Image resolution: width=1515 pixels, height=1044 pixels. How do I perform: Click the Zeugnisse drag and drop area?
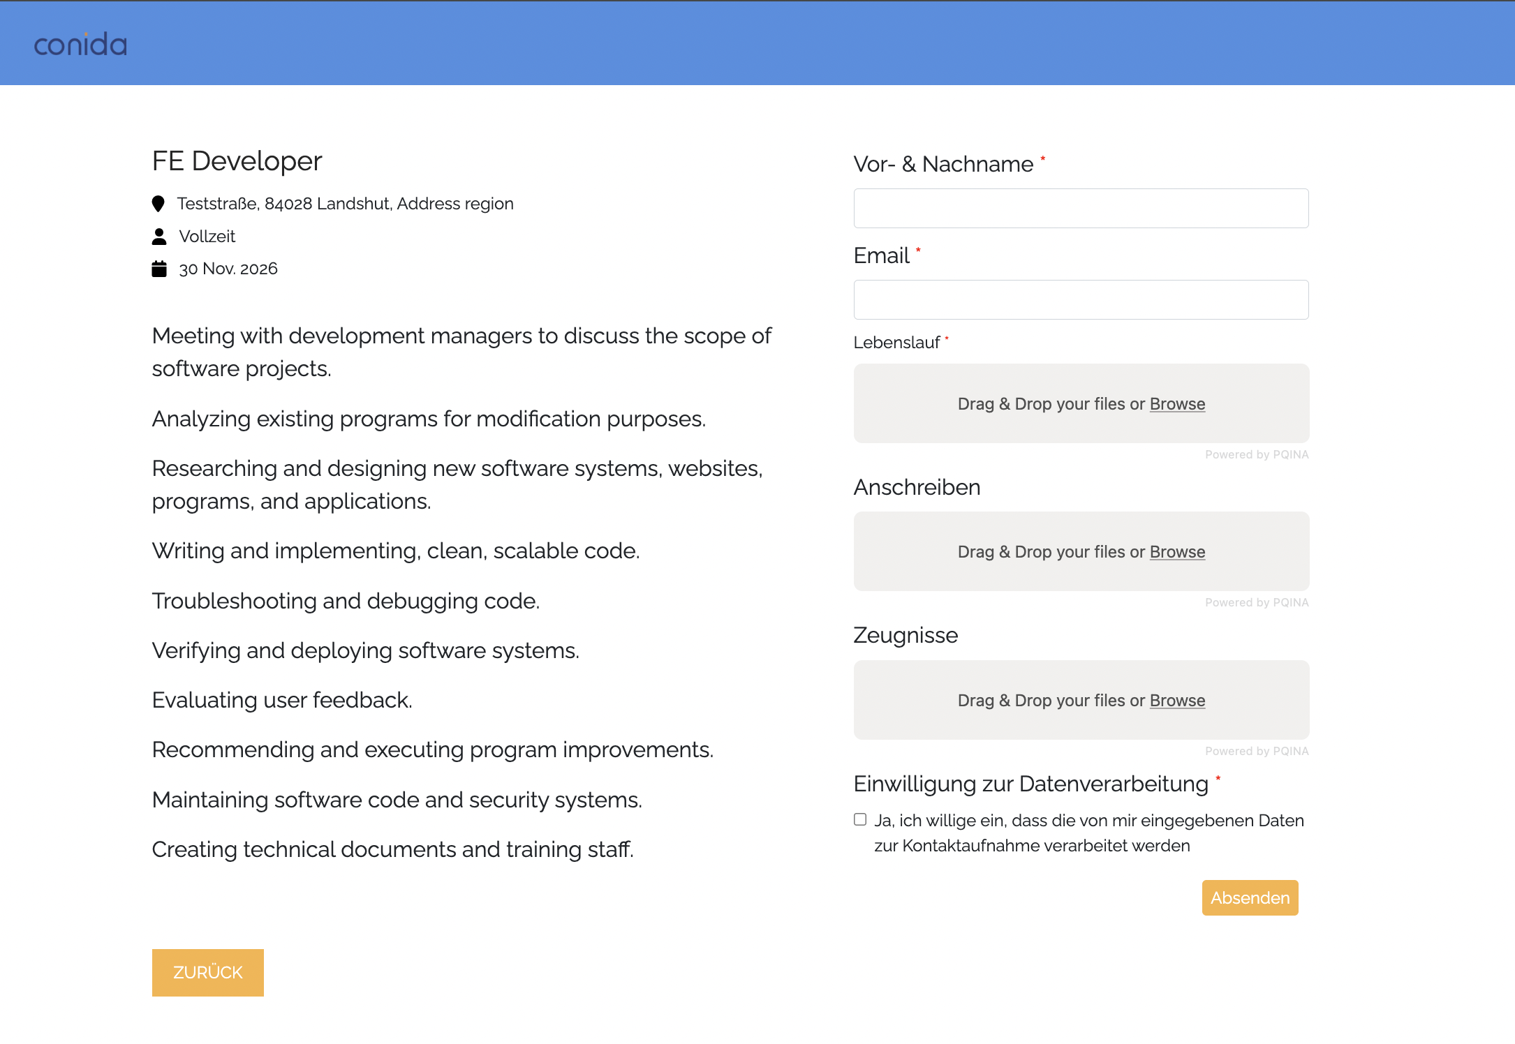click(1081, 700)
